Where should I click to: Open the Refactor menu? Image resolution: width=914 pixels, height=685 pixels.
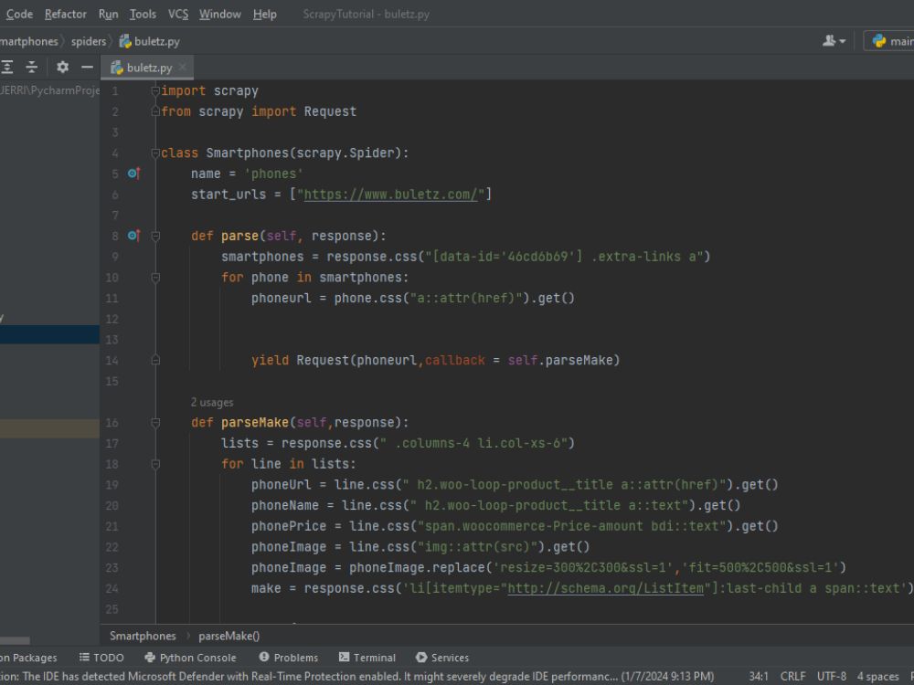pyautogui.click(x=65, y=14)
